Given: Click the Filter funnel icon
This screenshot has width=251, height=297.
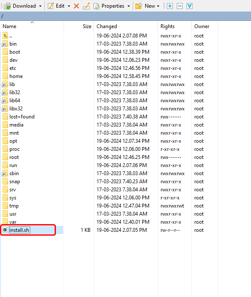Looking at the screenshot, I should tap(190, 6).
